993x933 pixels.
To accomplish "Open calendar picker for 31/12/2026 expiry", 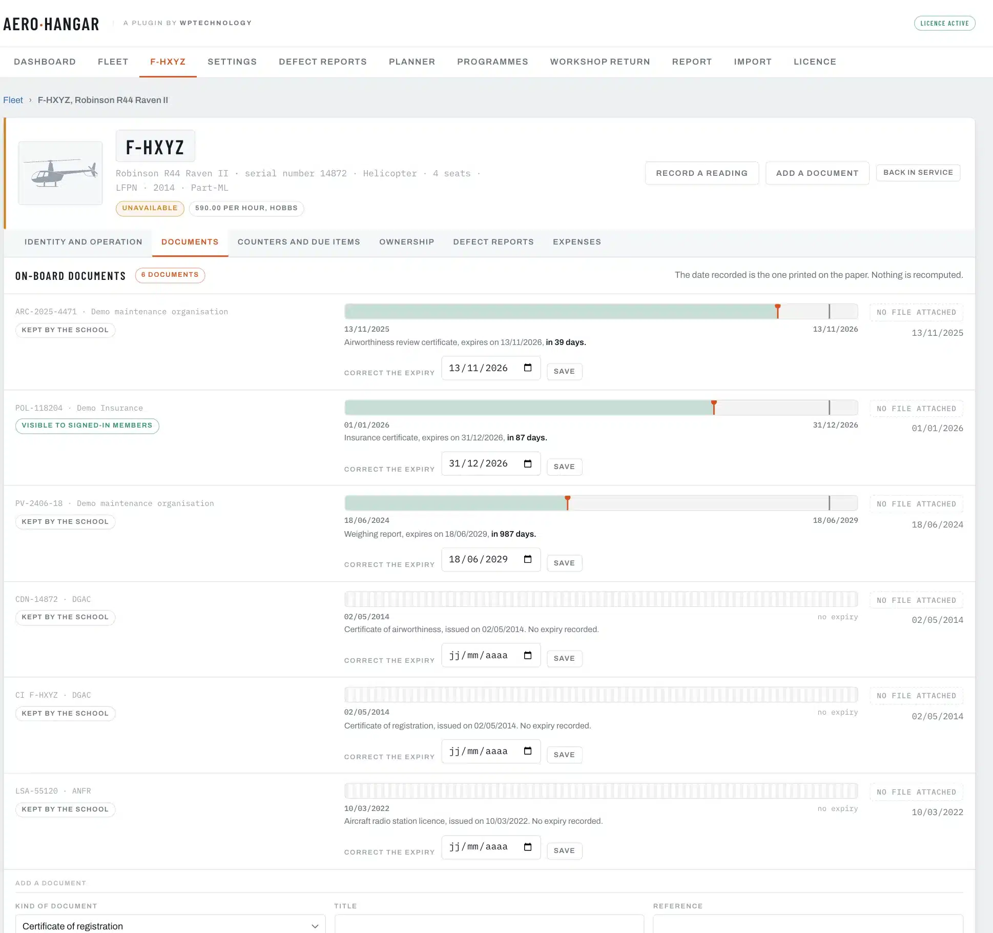I will 528,463.
